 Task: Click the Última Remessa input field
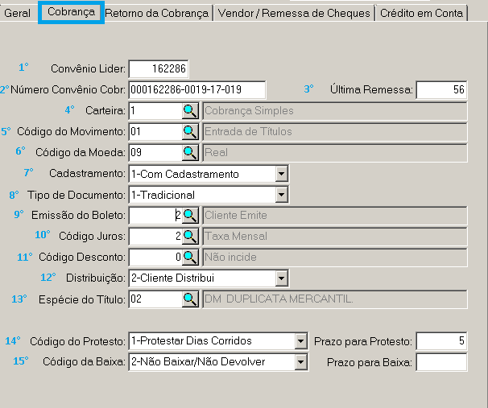pos(441,89)
